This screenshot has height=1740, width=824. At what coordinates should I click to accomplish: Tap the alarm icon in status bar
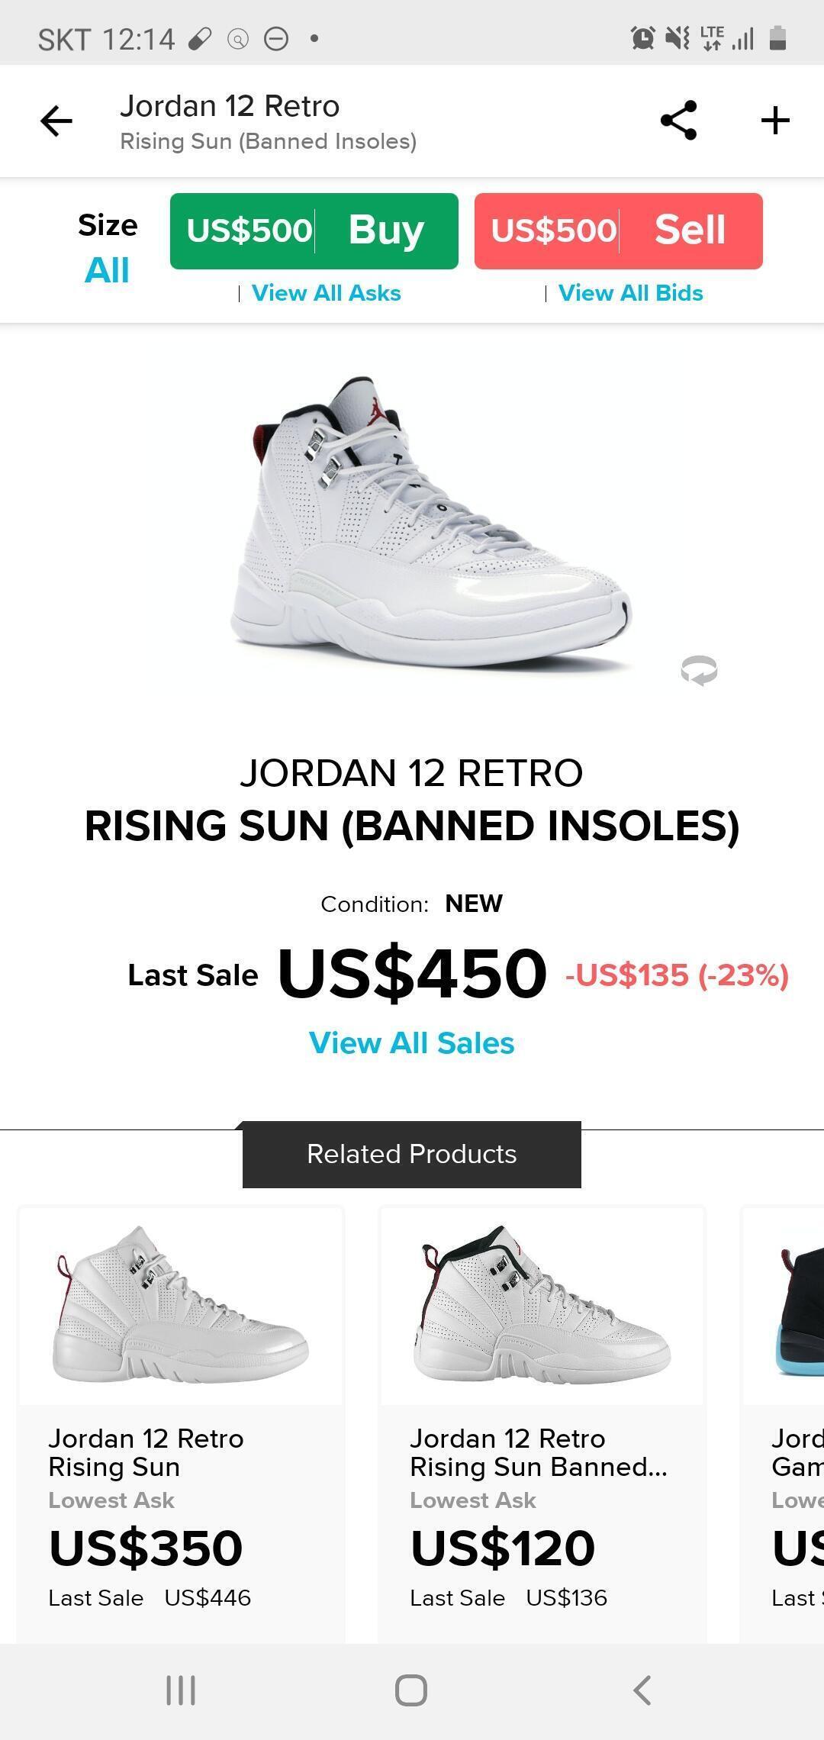point(642,37)
